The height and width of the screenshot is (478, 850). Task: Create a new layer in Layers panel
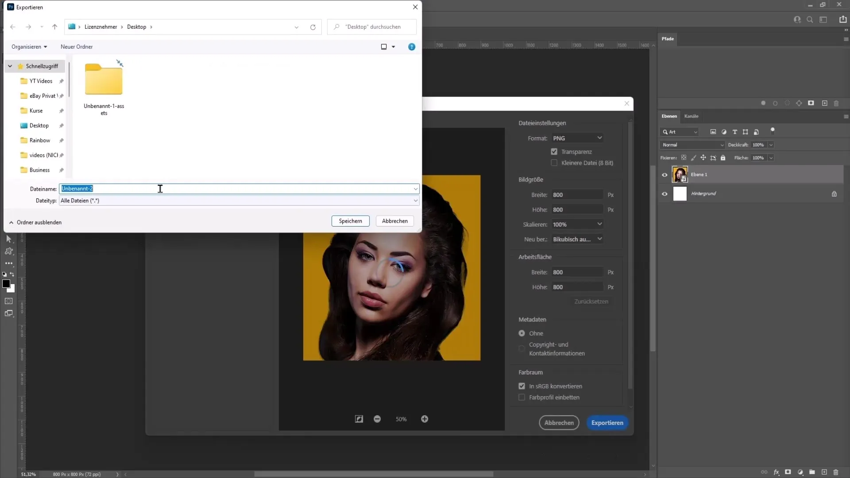point(824,472)
